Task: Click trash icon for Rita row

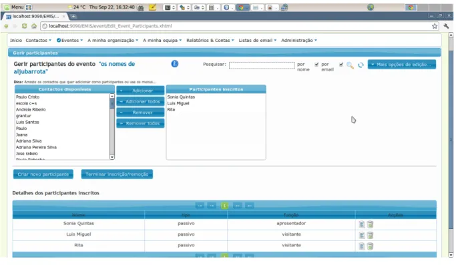Action: point(370,246)
